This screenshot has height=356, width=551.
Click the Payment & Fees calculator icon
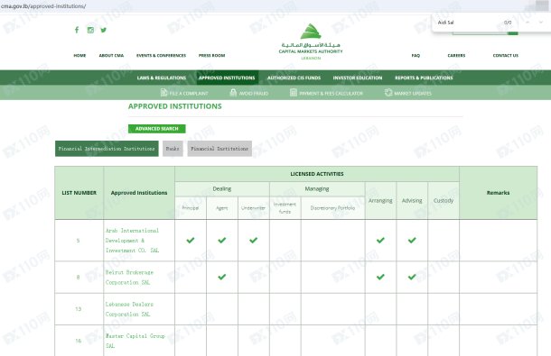[x=293, y=93]
